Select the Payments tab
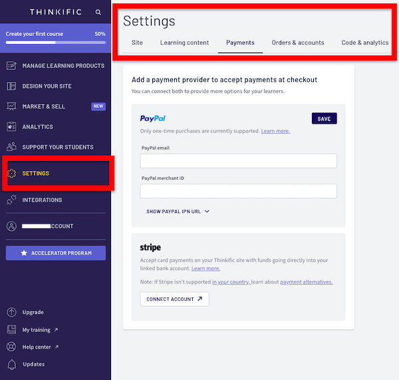 [240, 43]
